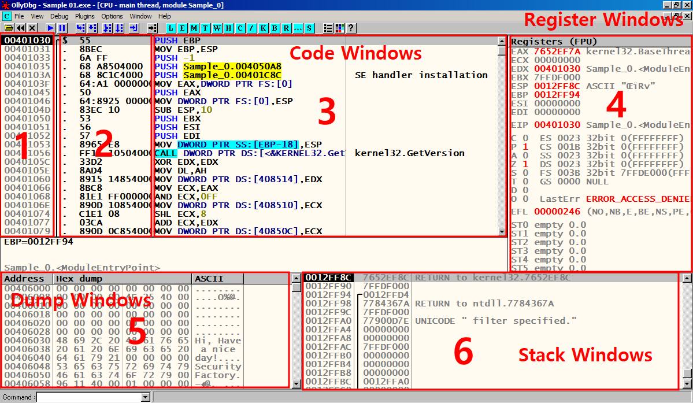Open the Plugins menu

[84, 16]
